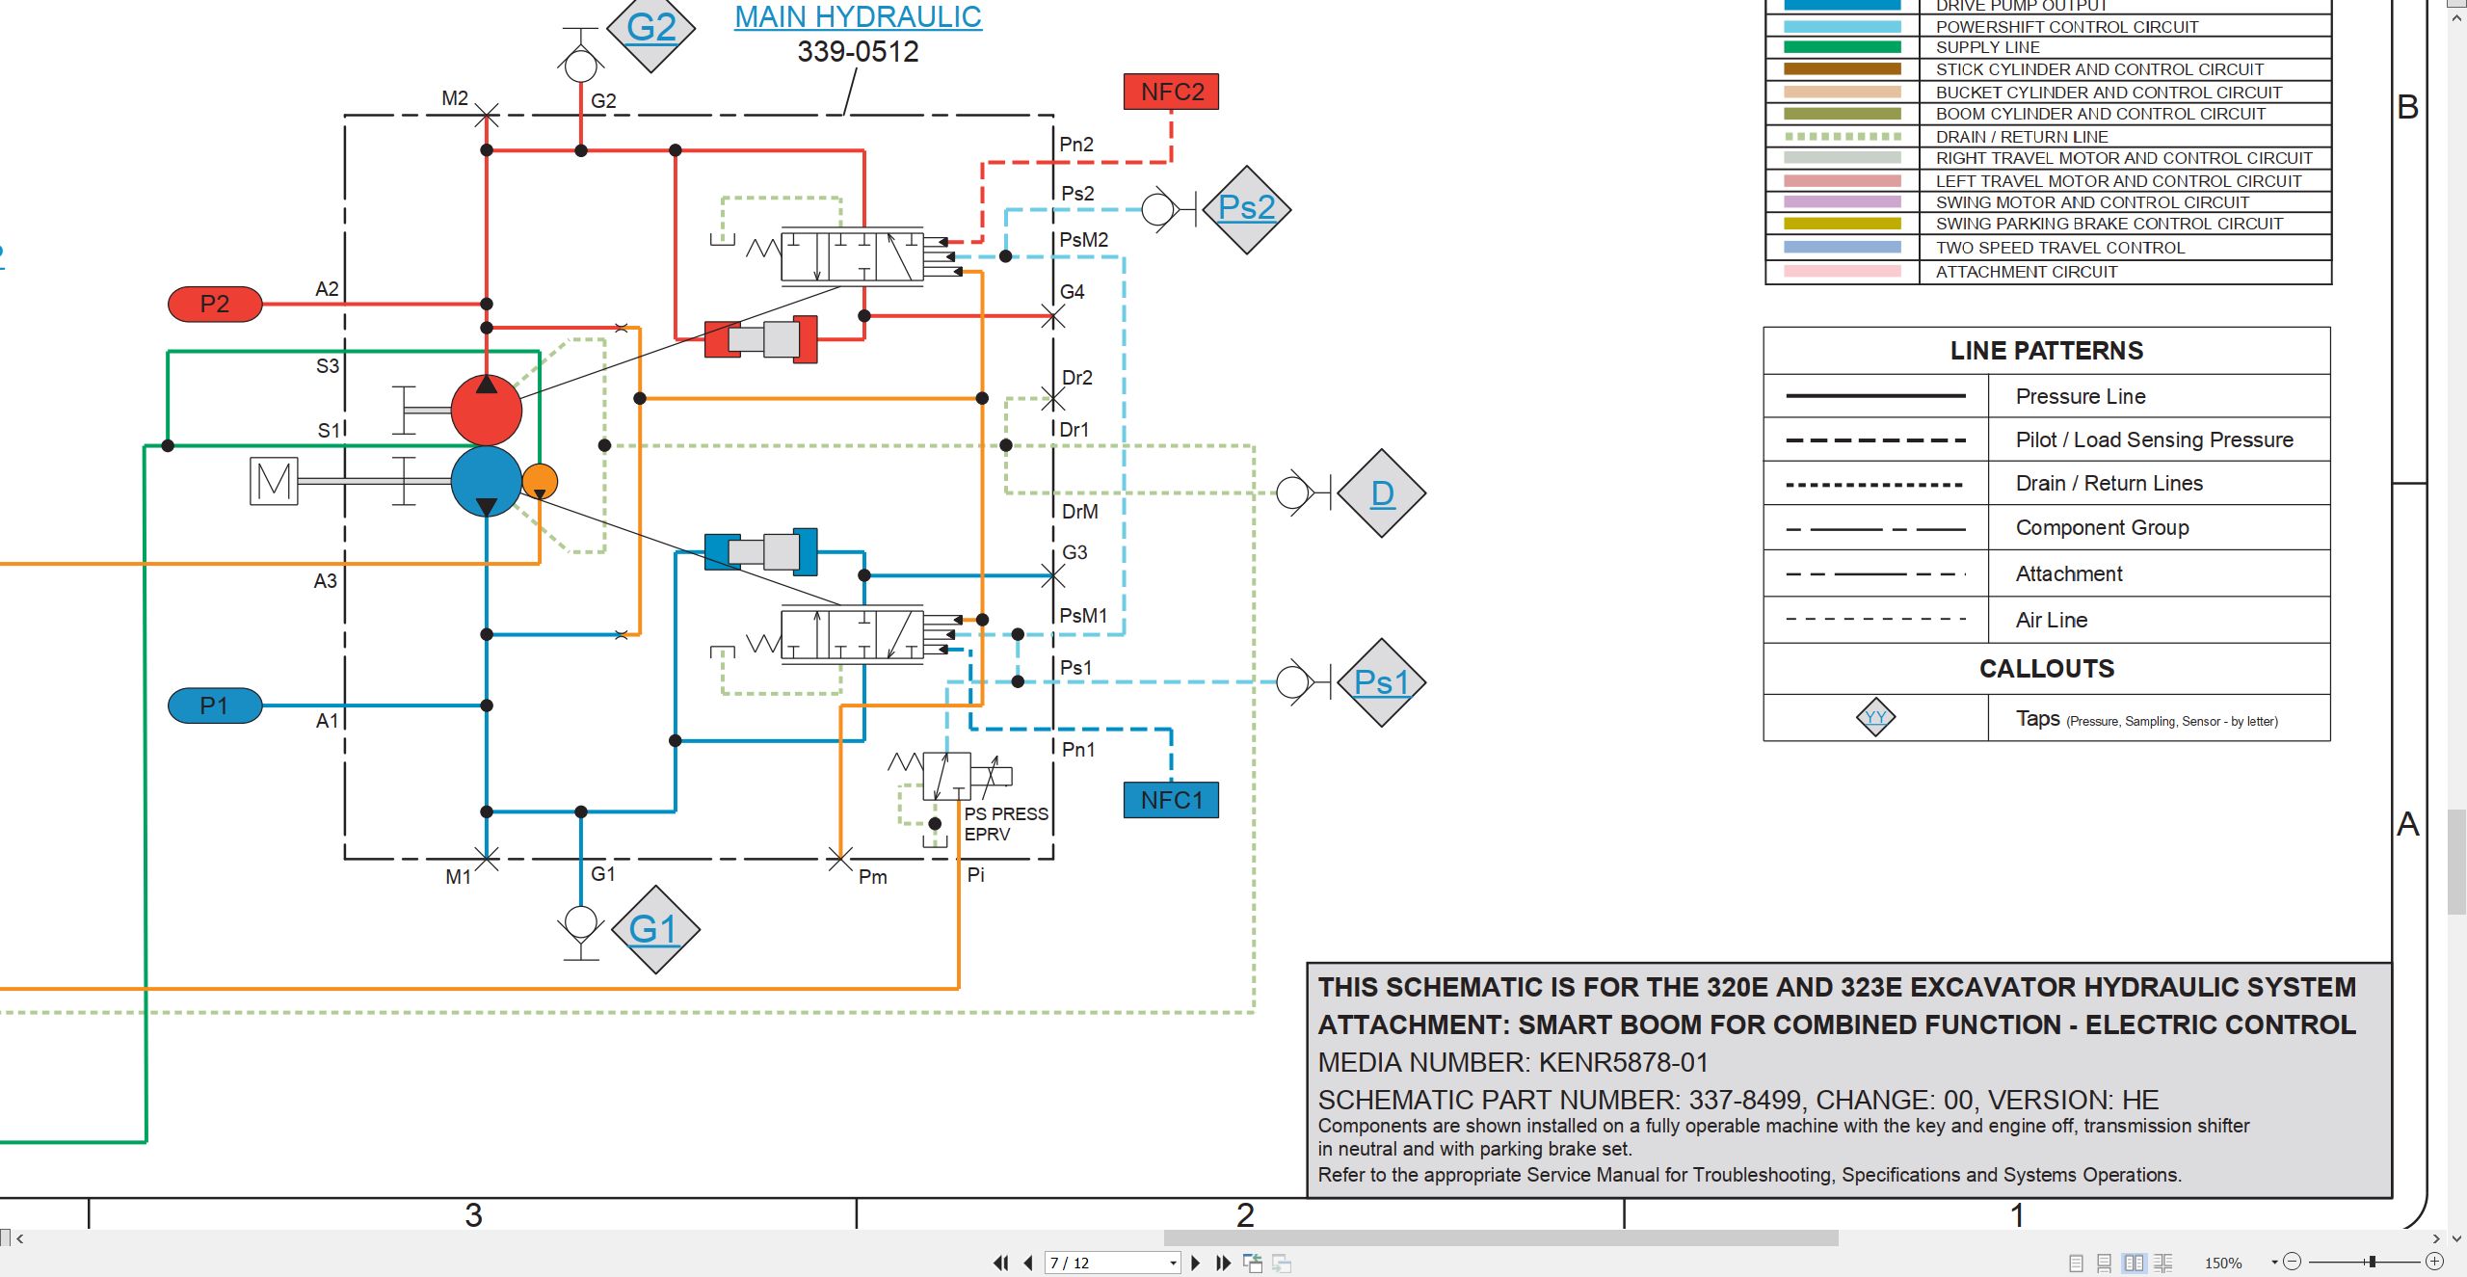
Task: Go to the previous page
Action: (1028, 1263)
